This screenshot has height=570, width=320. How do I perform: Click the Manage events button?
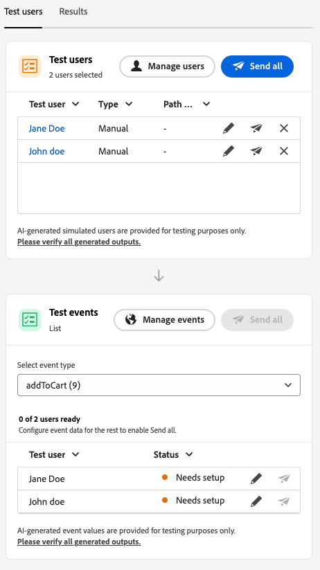point(164,320)
